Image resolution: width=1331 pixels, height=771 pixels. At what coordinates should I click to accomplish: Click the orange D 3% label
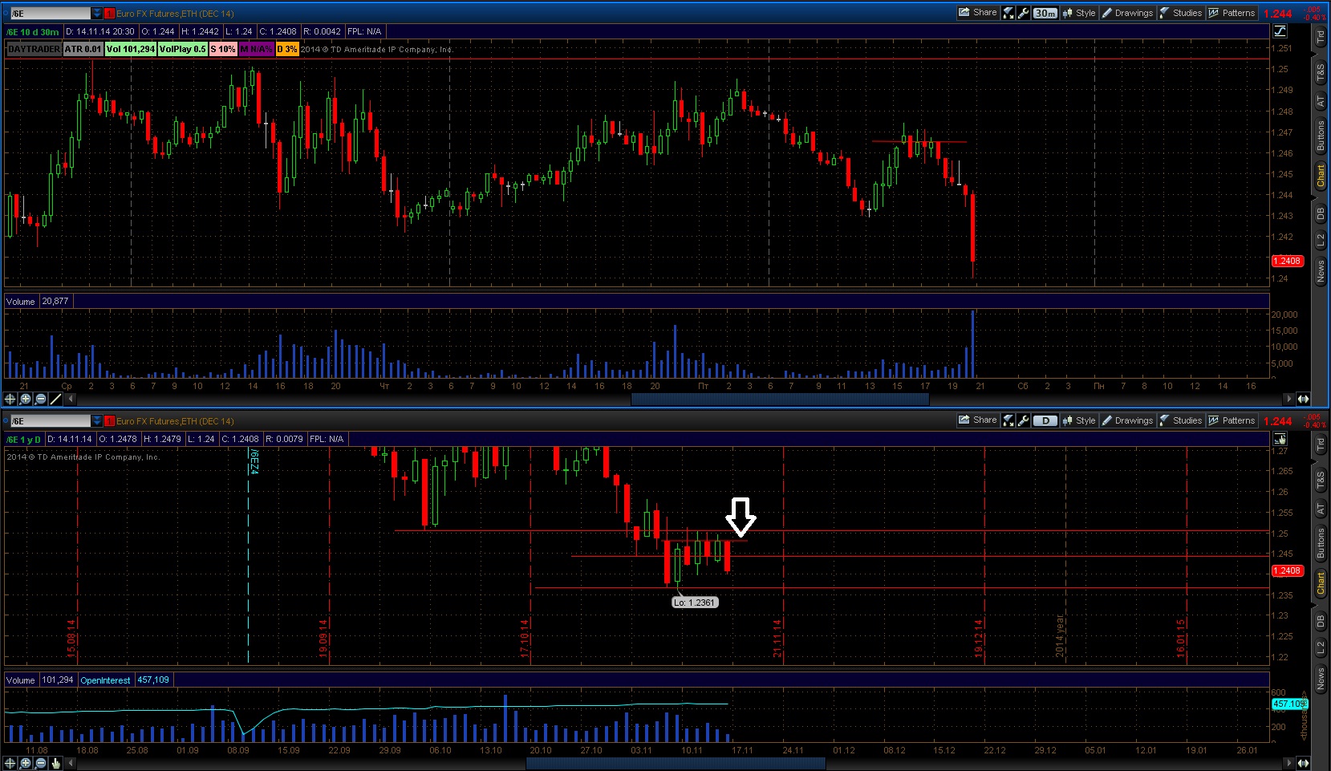click(286, 49)
